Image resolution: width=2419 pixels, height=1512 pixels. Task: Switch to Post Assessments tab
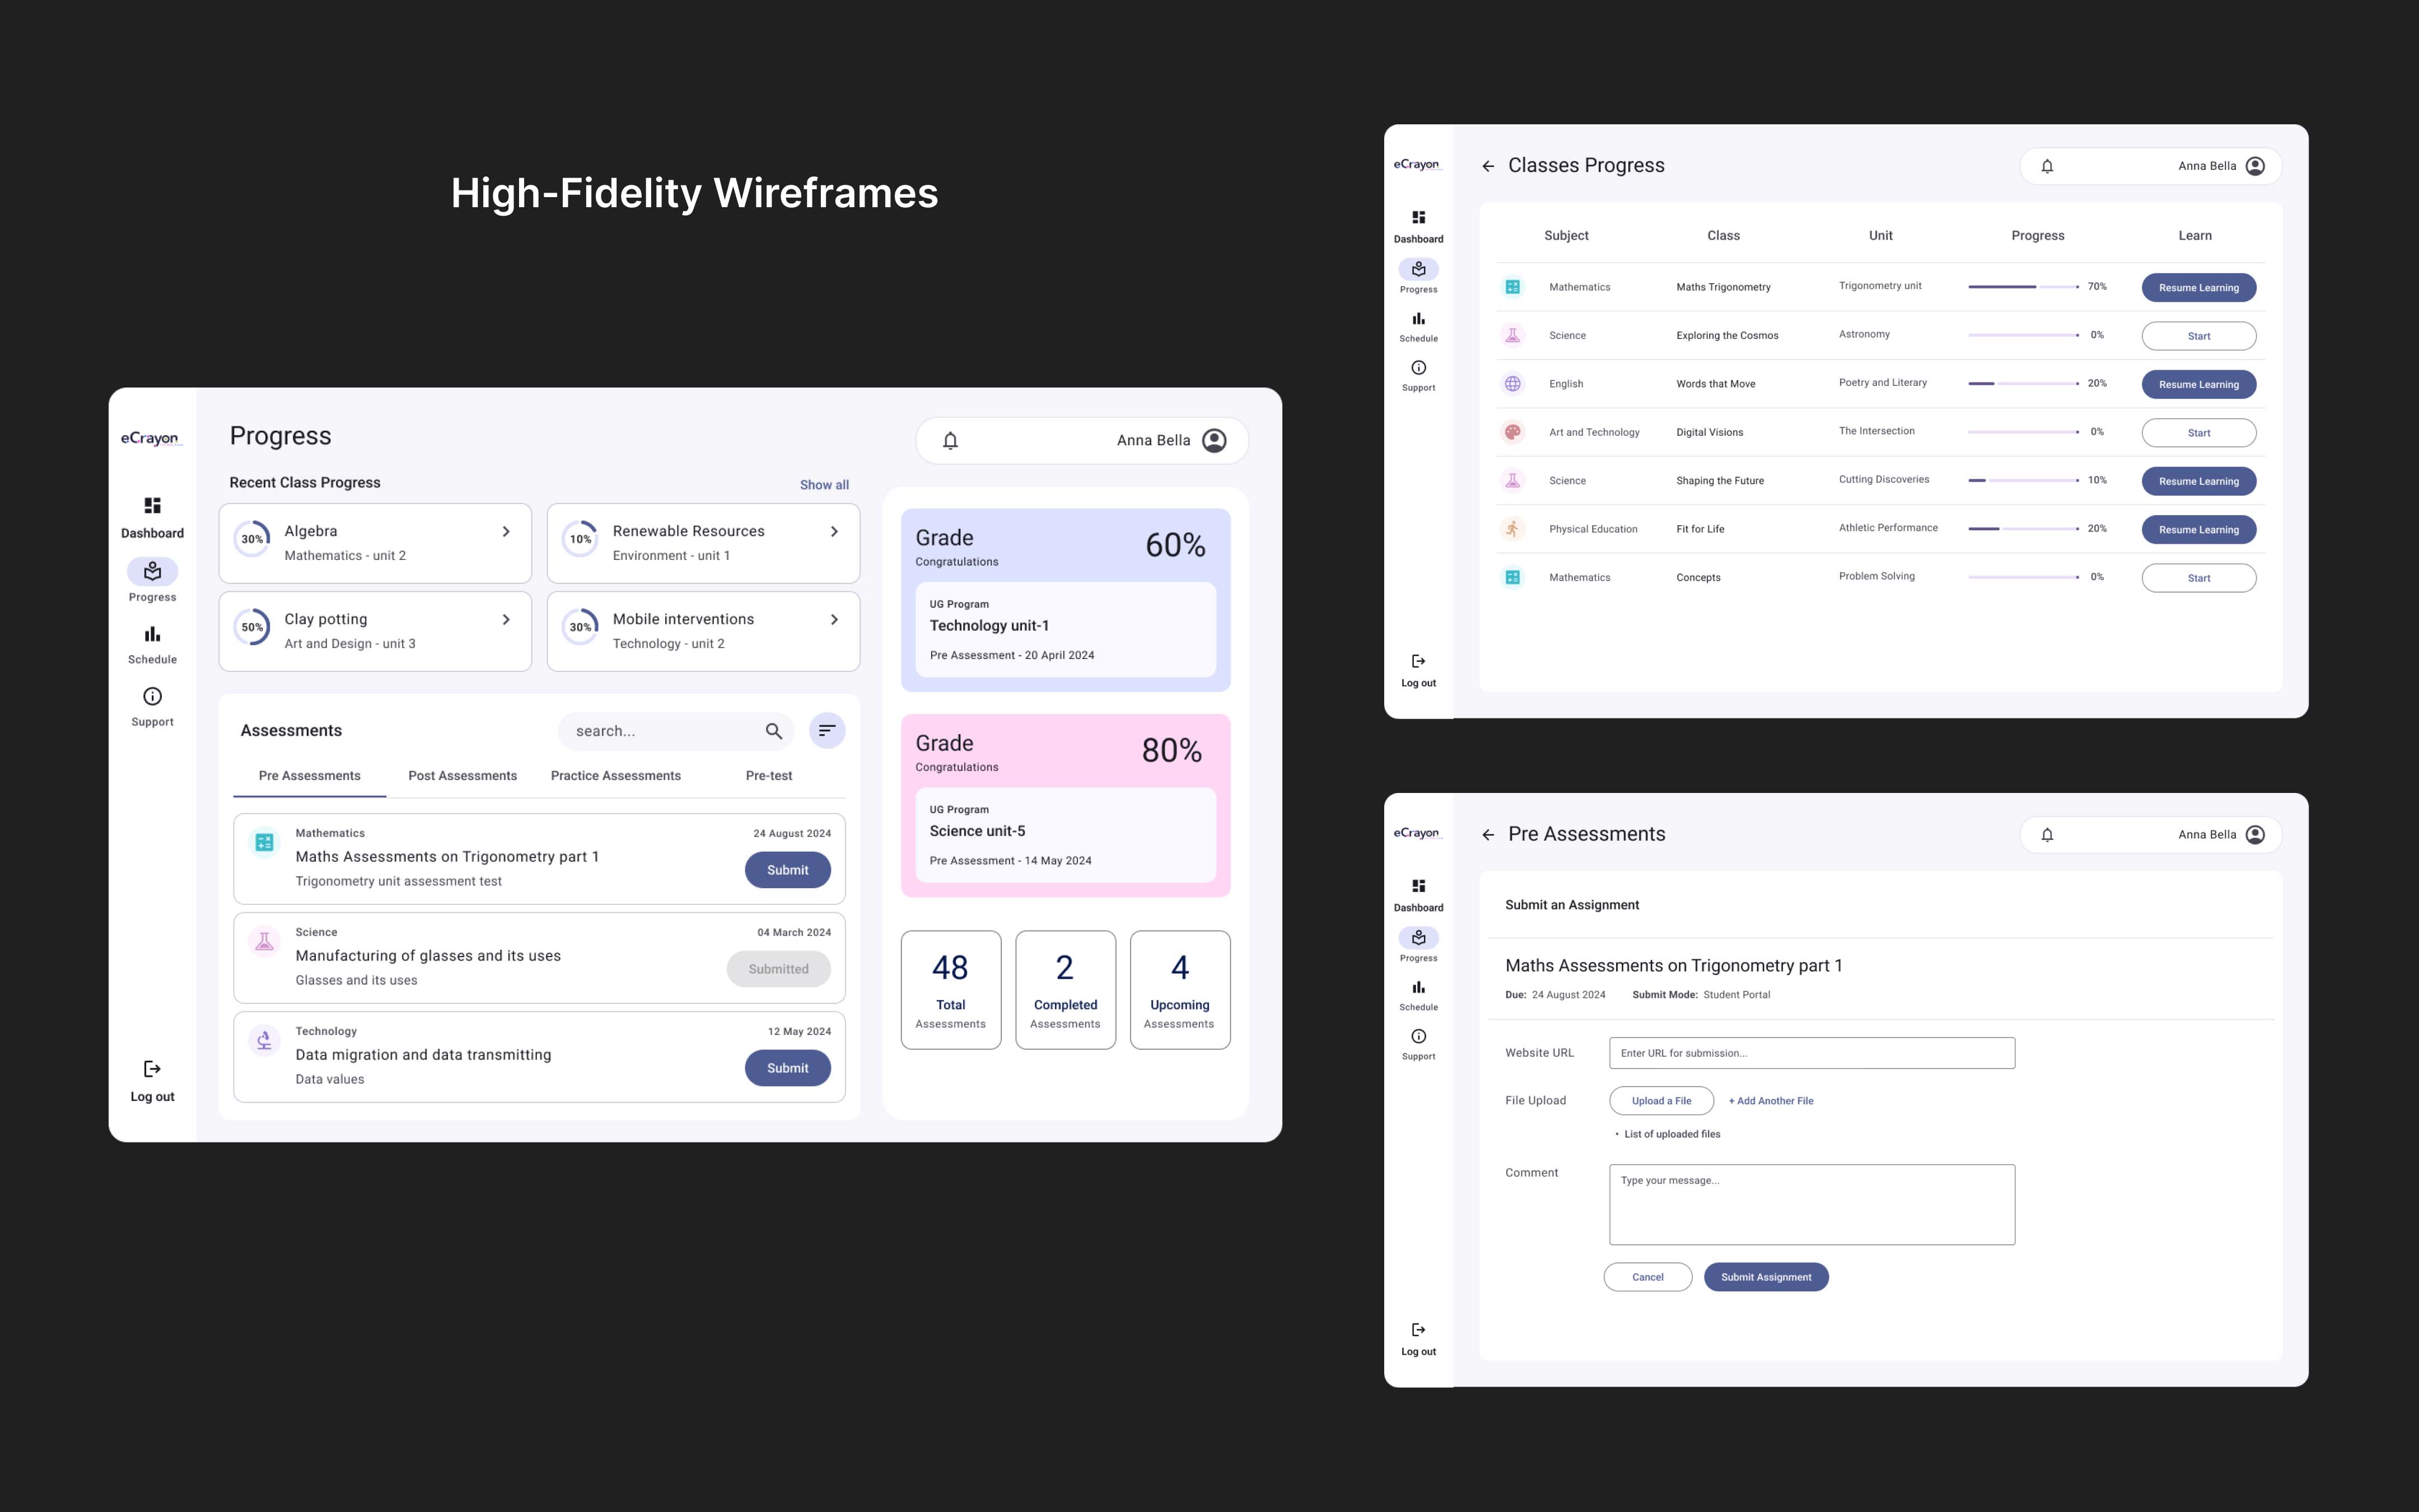pos(463,776)
